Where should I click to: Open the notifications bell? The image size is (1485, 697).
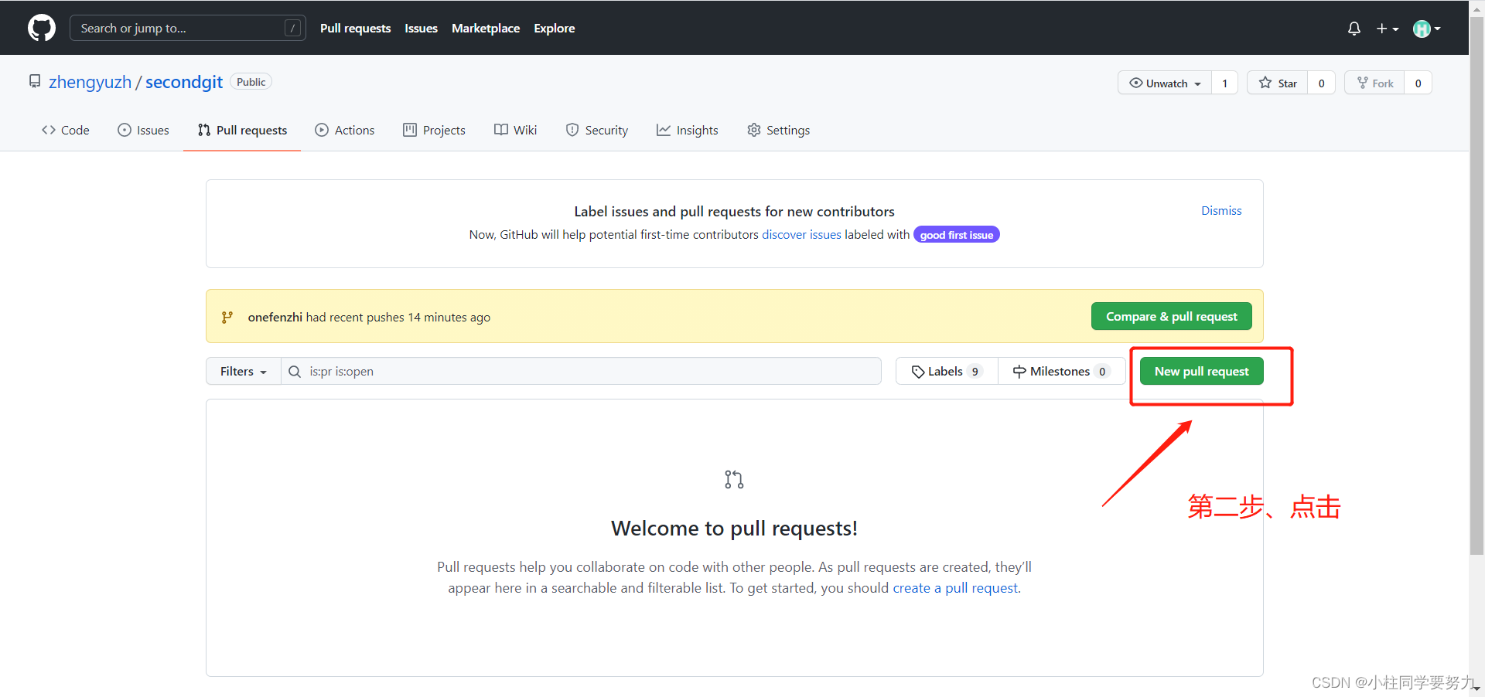(x=1354, y=29)
